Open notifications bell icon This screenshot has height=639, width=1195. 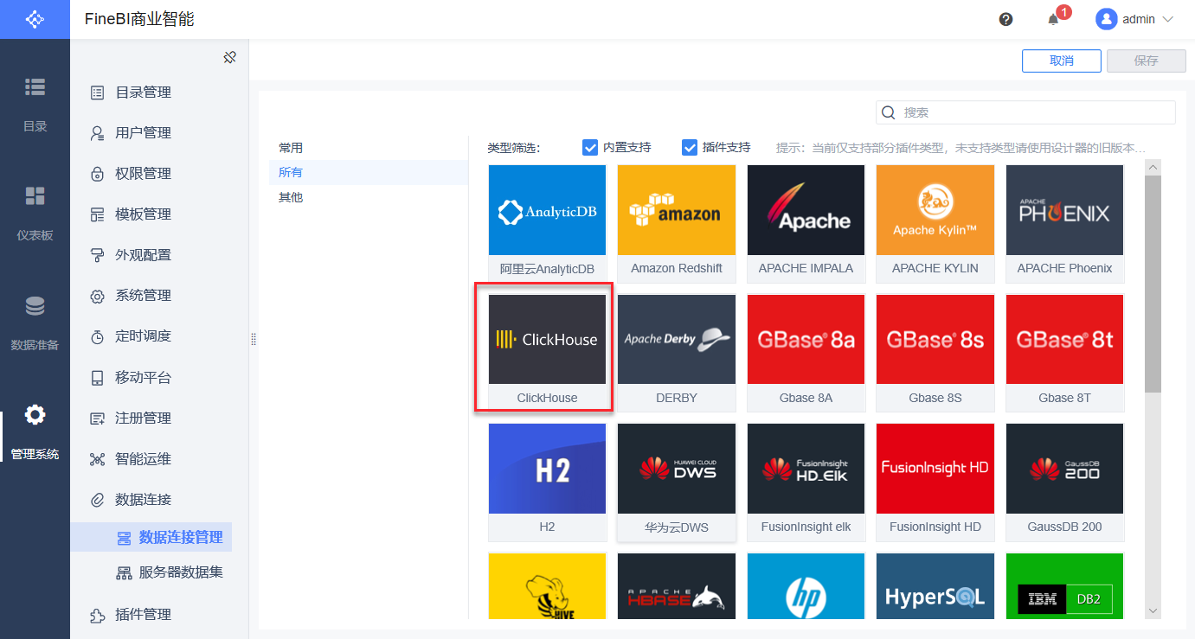1053,19
